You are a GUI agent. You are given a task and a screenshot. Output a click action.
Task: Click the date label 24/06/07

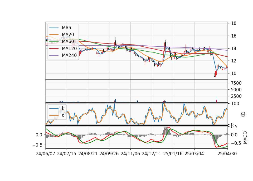point(46,154)
